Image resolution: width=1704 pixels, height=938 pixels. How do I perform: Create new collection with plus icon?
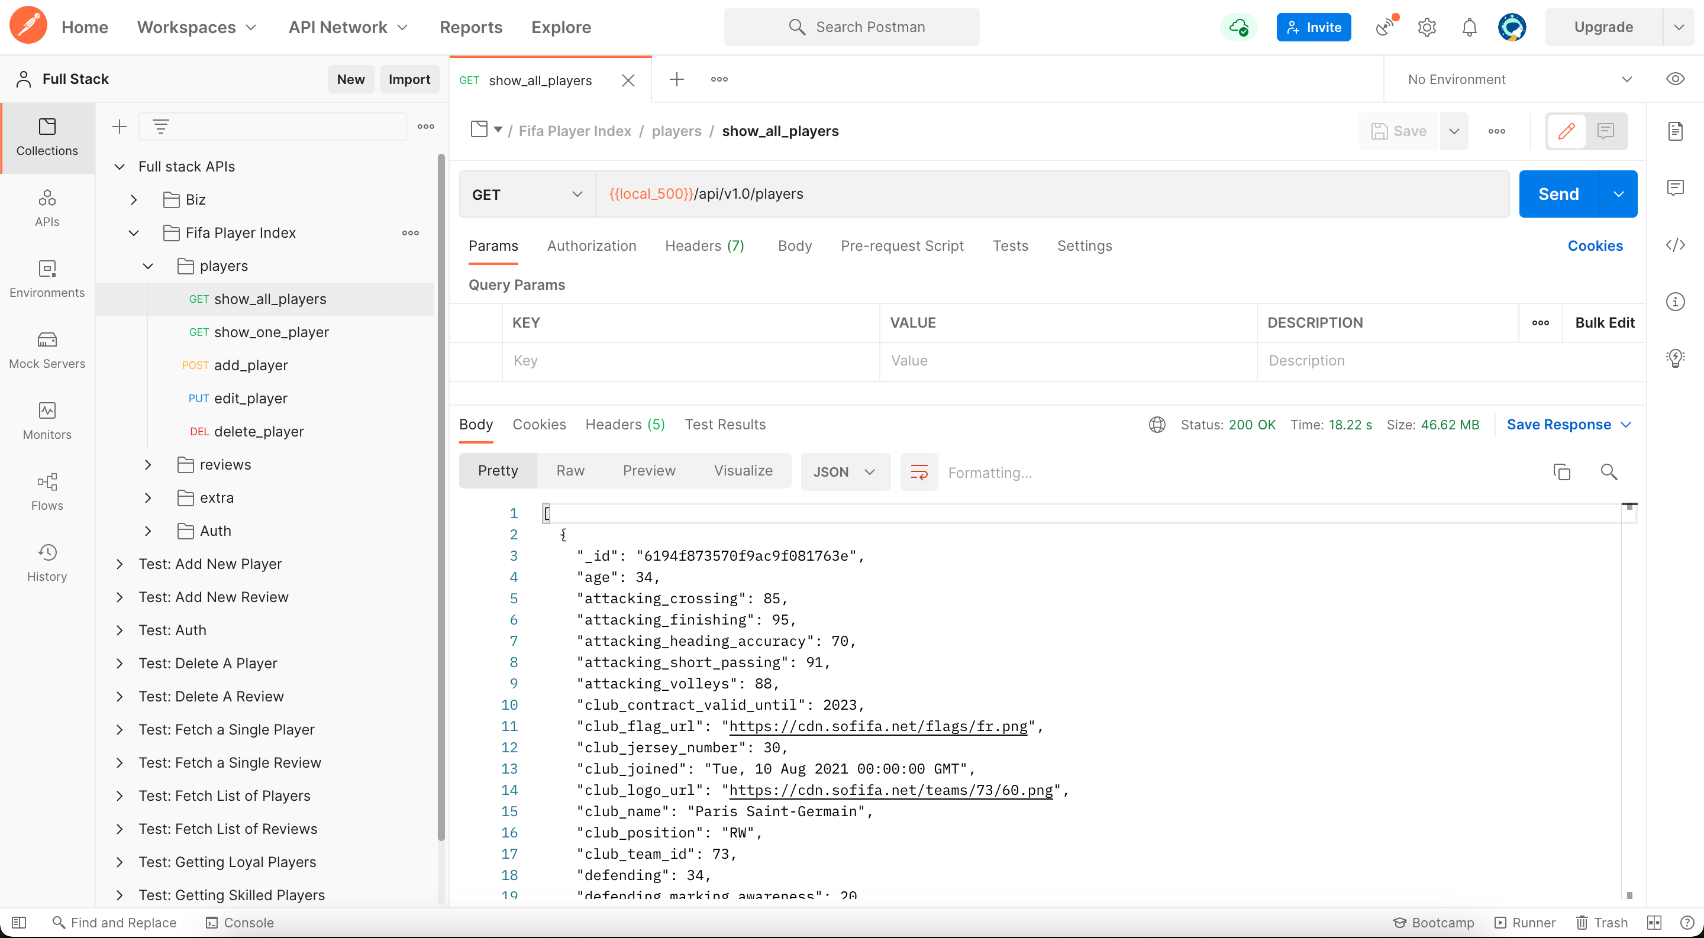[x=119, y=126]
